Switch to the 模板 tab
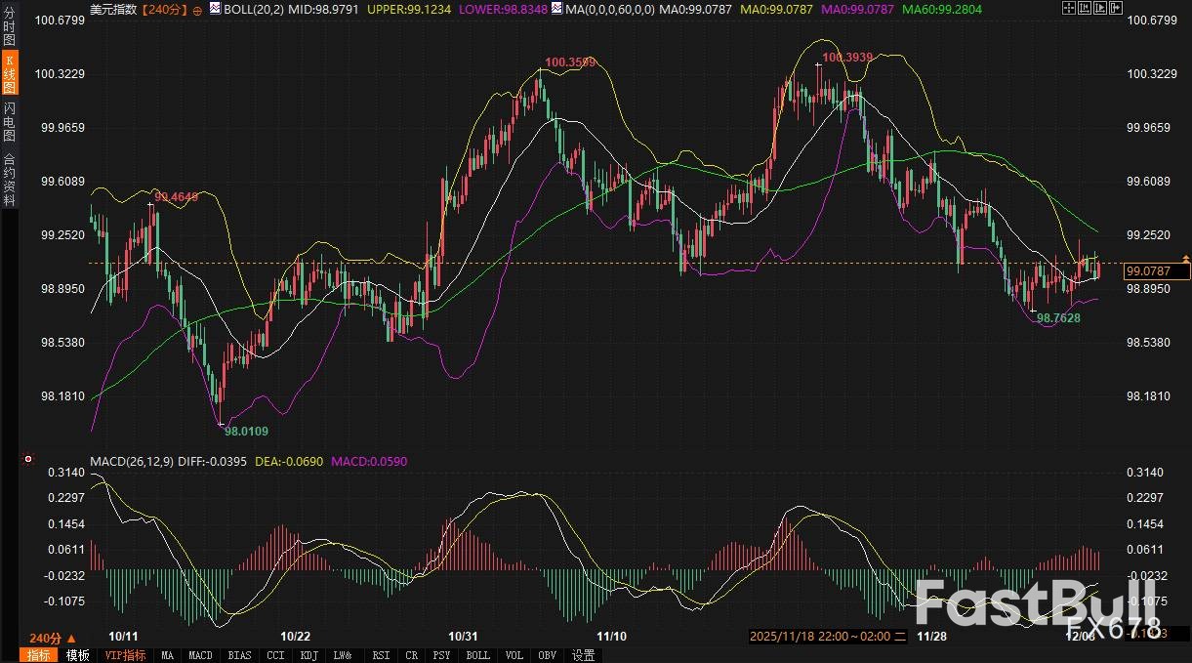 (78, 655)
